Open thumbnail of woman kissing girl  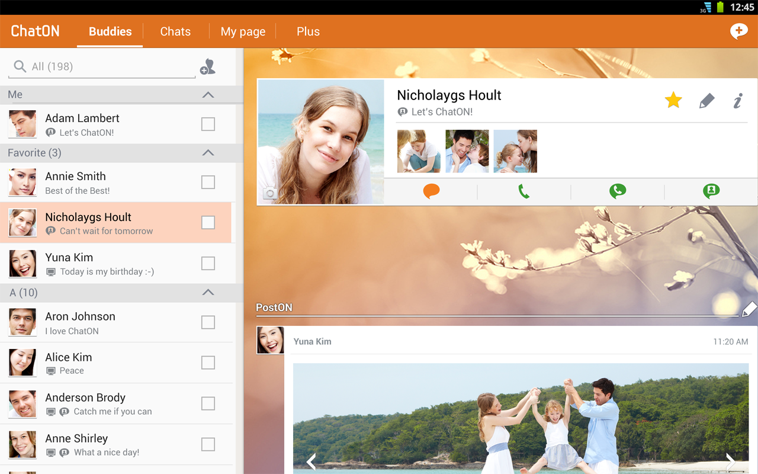pyautogui.click(x=515, y=151)
